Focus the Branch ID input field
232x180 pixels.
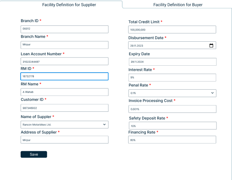(64, 30)
